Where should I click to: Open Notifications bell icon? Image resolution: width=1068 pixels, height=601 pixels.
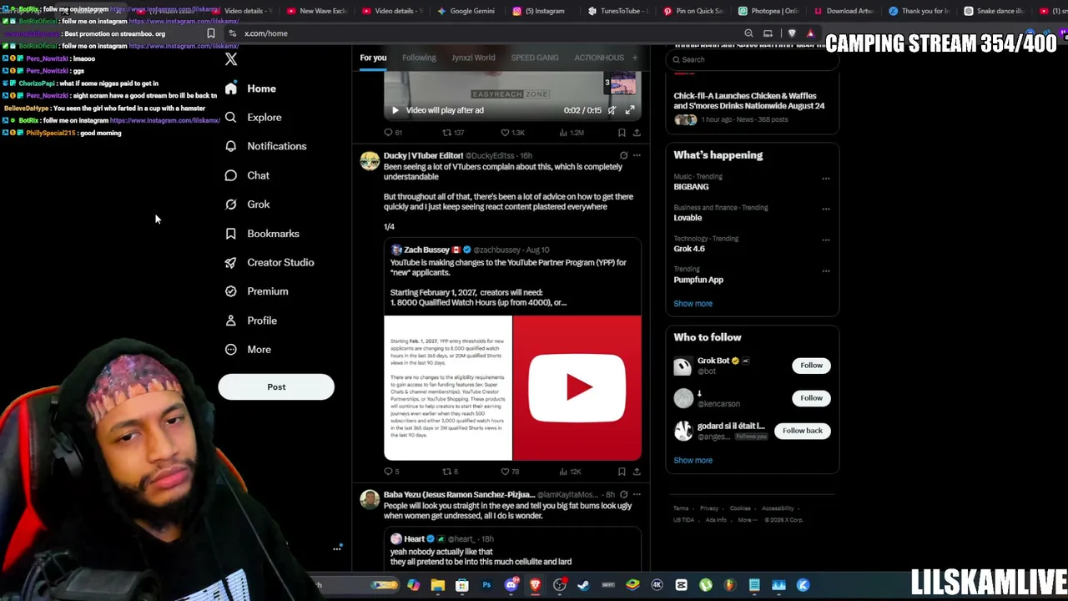click(231, 146)
